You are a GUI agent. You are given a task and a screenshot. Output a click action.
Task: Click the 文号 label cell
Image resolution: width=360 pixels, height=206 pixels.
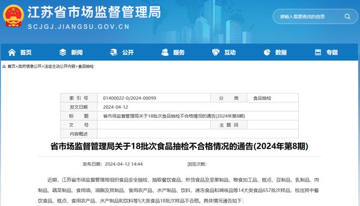[x=79, y=125]
